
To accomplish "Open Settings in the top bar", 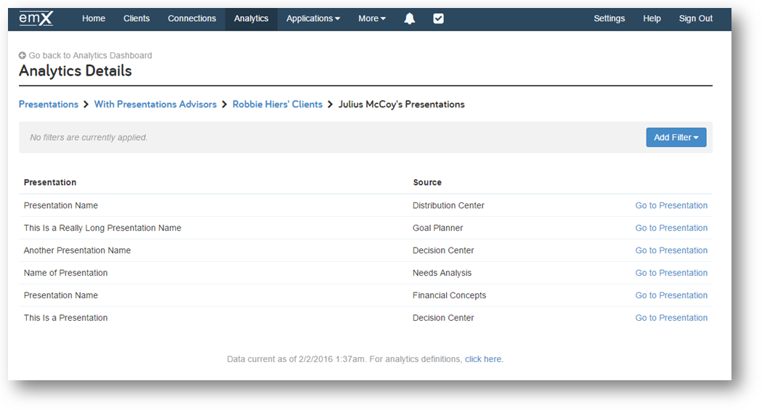I will (x=609, y=18).
